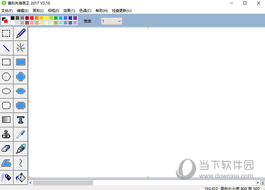This screenshot has height=190, width=265.
Task: Pick the yellow color swatch
Action: (x=46, y=18)
